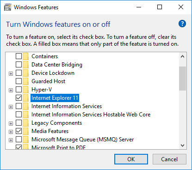The height and width of the screenshot is (170, 192).
Task: Select the Data Center Bridging label
Action: pos(57,65)
